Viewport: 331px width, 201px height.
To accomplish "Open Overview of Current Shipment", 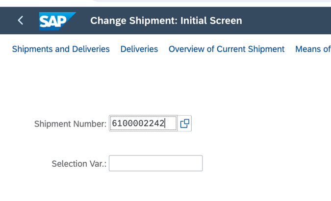I will [227, 49].
